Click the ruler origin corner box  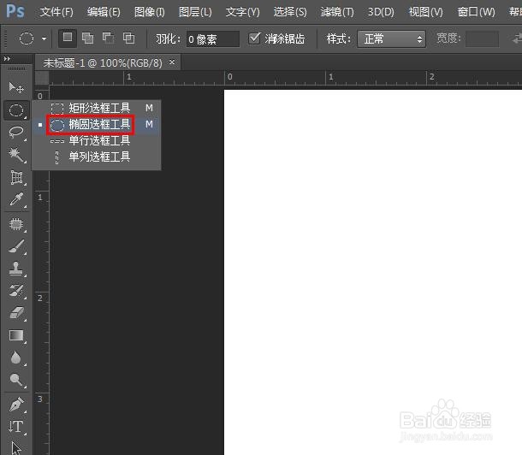pyautogui.click(x=42, y=78)
